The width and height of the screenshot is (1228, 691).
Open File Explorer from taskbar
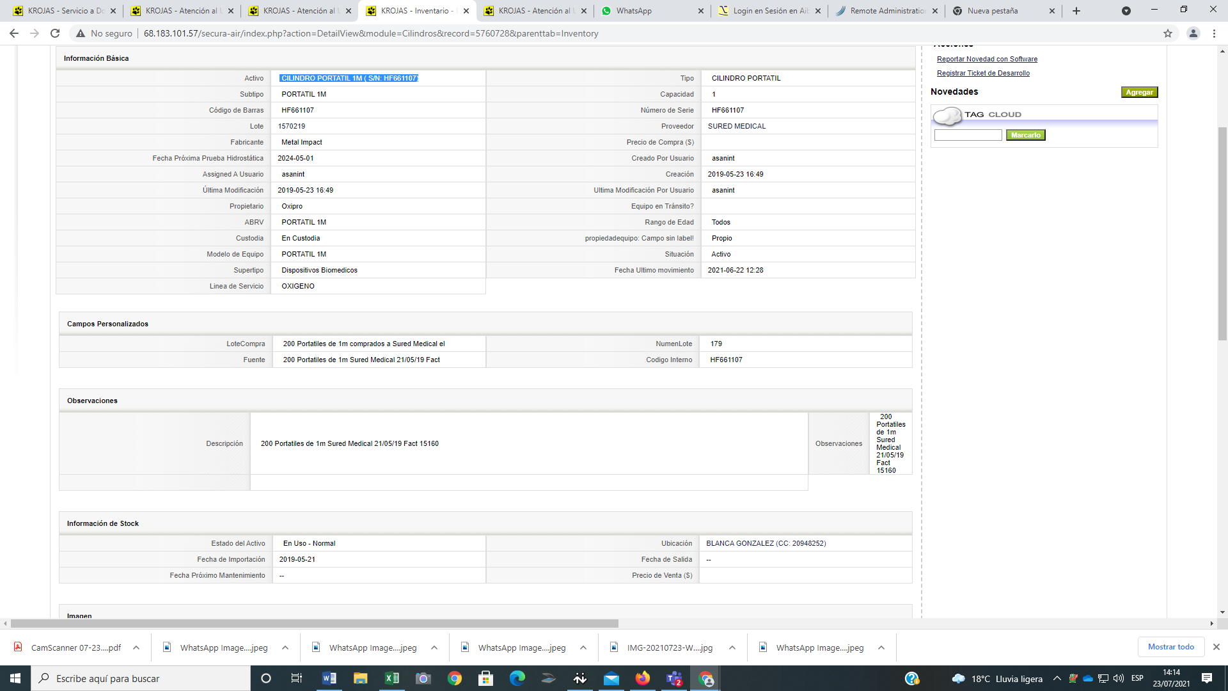[361, 678]
